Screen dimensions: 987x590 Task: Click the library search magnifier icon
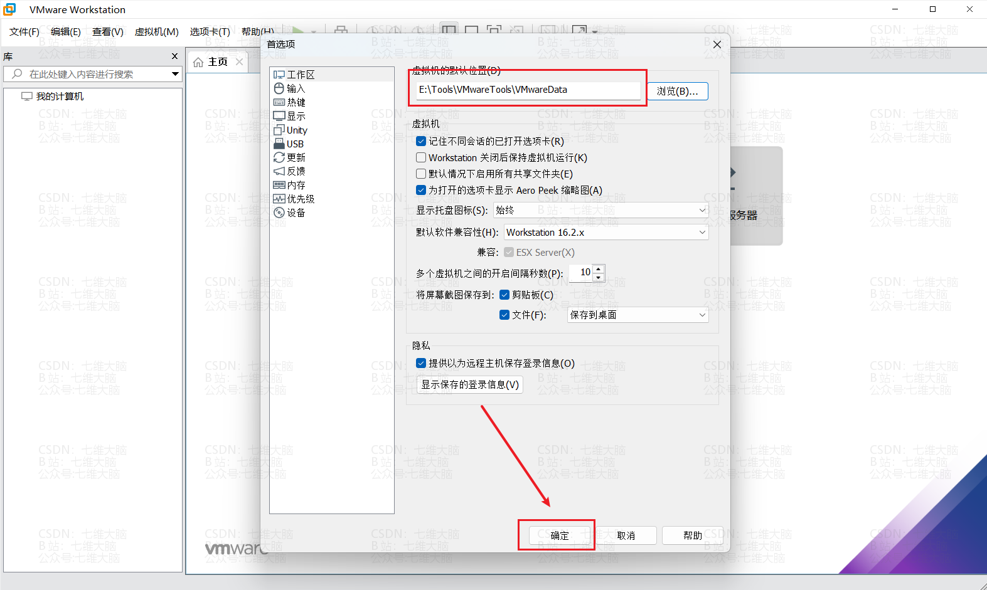coord(17,74)
